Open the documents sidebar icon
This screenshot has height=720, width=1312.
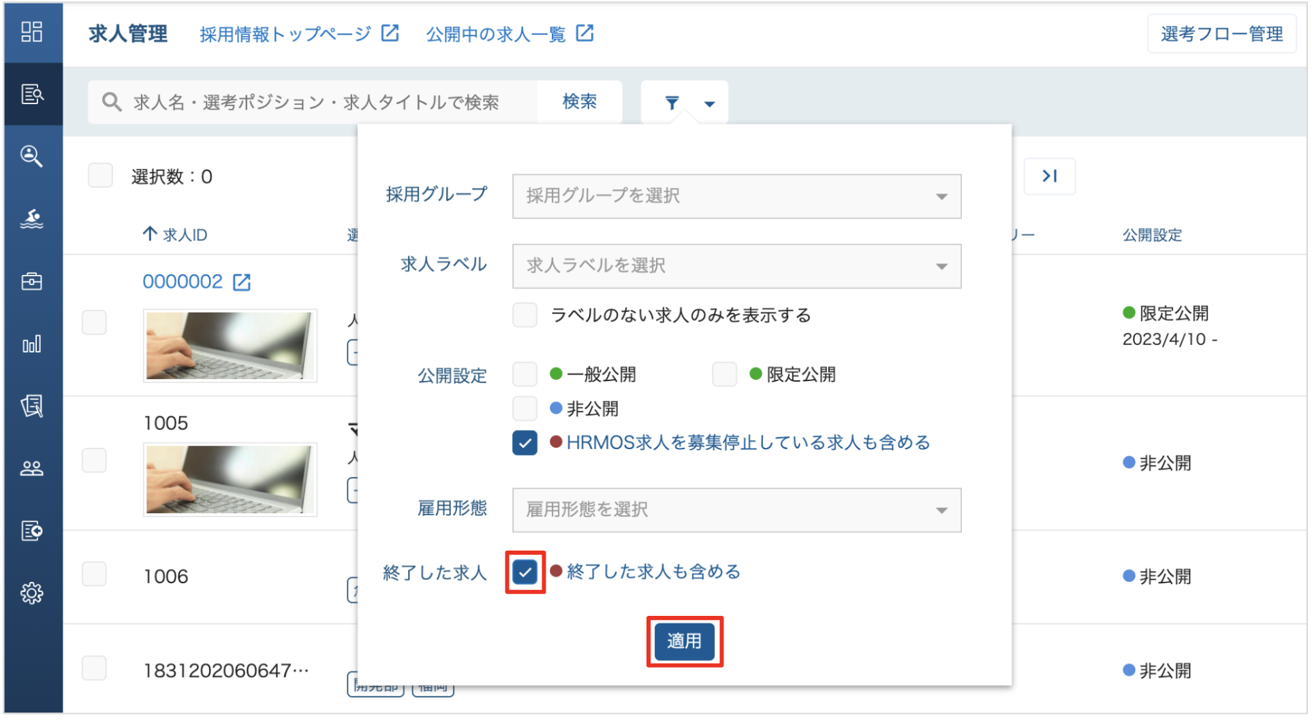pos(32,406)
